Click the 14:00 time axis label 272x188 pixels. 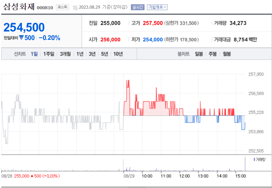click(222, 176)
